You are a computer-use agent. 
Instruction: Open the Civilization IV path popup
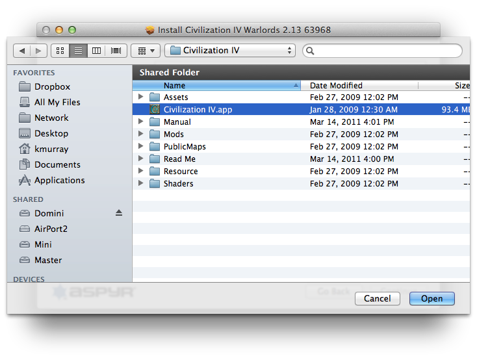point(230,51)
